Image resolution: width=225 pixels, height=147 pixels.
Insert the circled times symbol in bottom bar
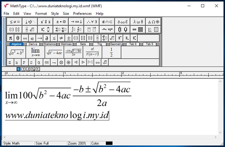tap(61, 62)
